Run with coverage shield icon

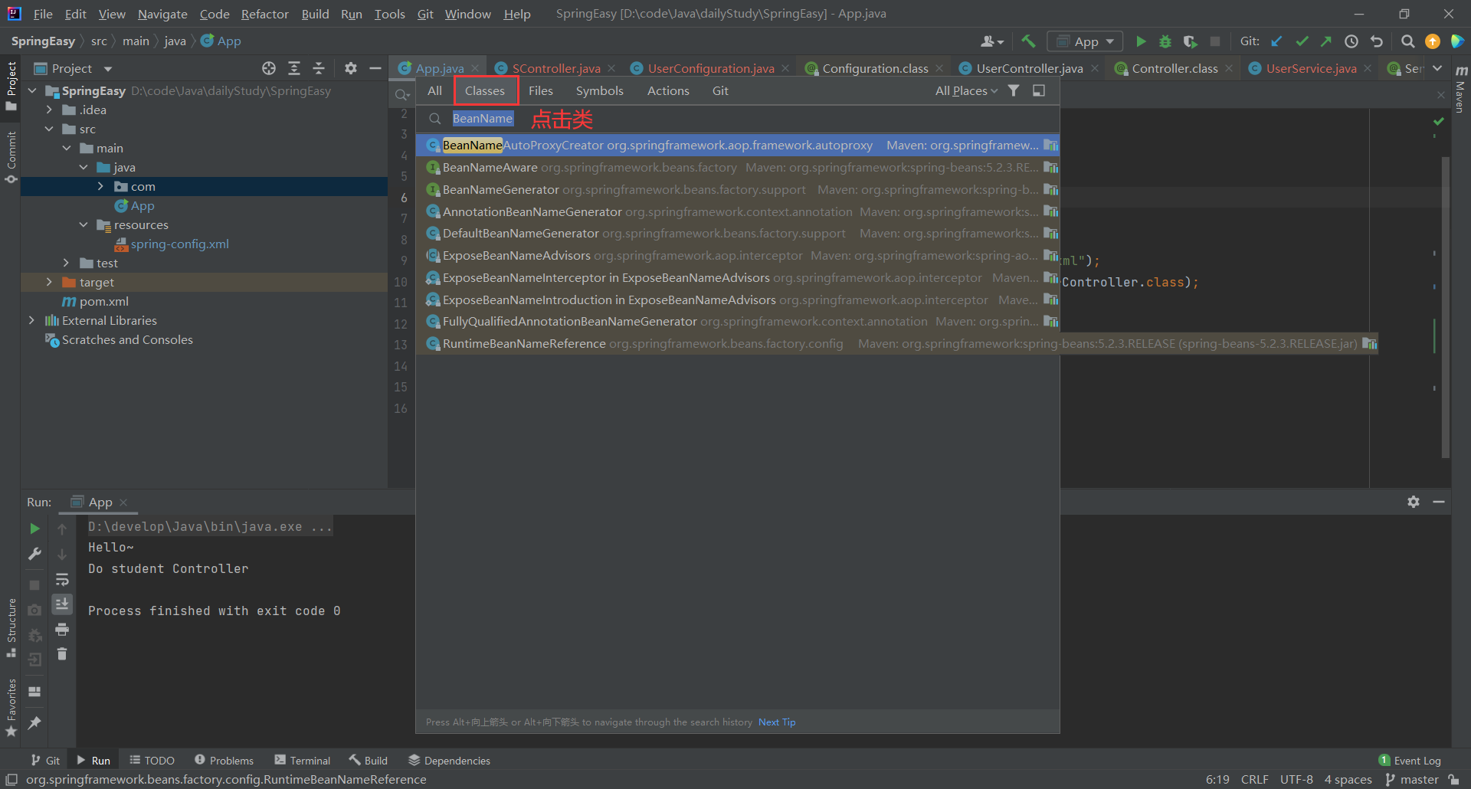[x=1190, y=41]
